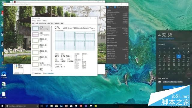Viewport: 192px width, 108px height.
Task: Open the blue cloud desktop shortcut
Action: (x=4, y=75)
